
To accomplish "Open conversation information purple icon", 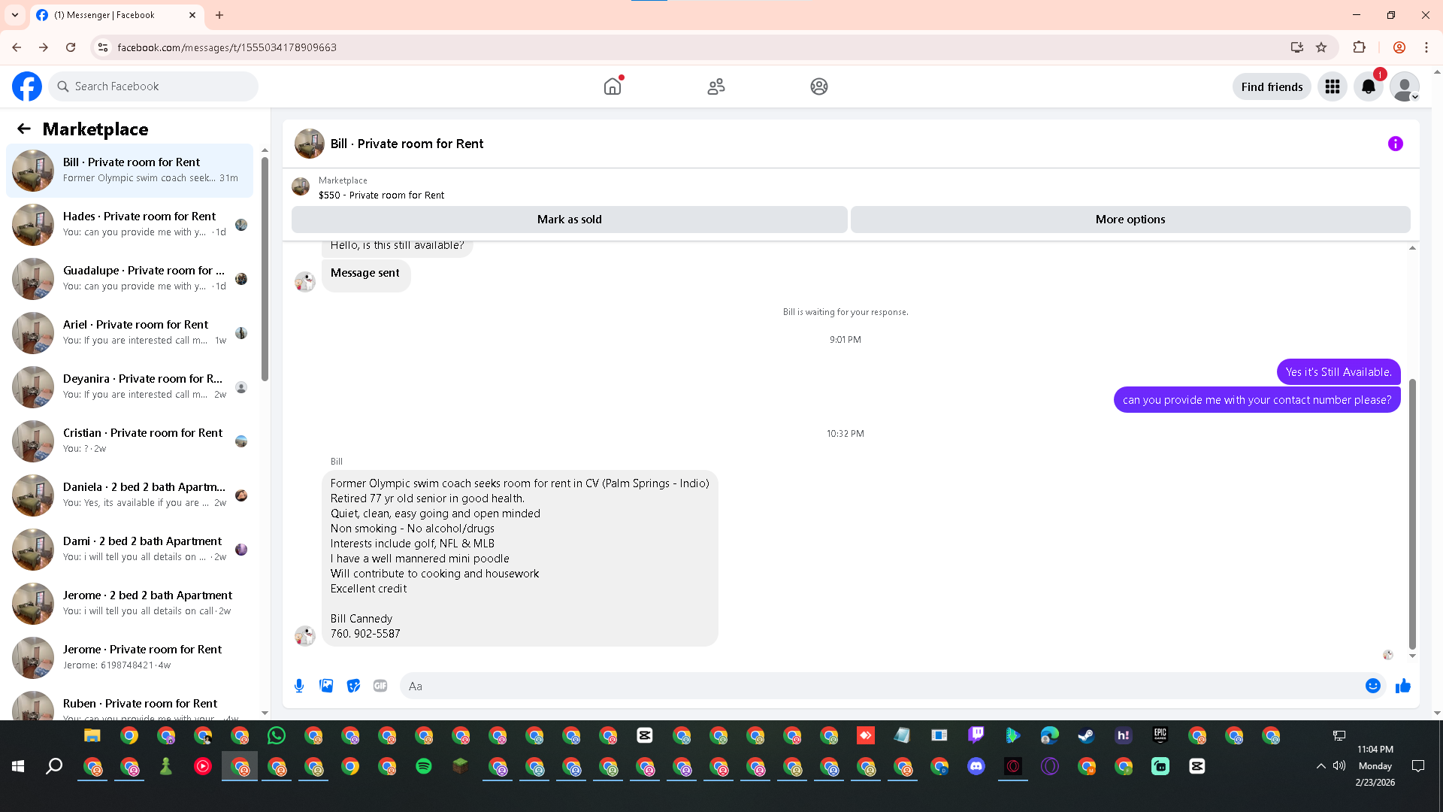I will [1395, 144].
